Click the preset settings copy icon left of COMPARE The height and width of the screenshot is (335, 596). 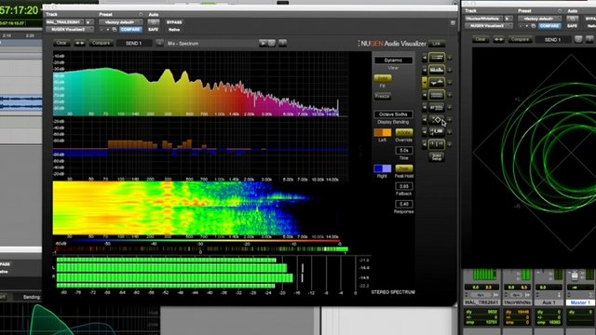coord(115,29)
